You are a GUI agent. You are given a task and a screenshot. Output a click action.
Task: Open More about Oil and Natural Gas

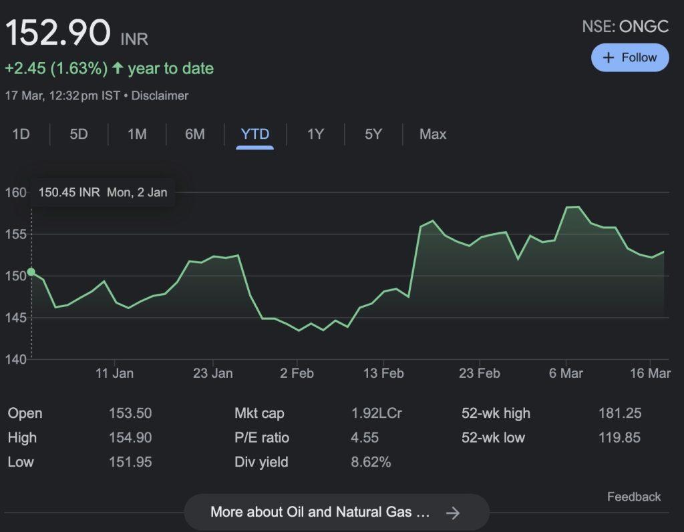pos(337,512)
